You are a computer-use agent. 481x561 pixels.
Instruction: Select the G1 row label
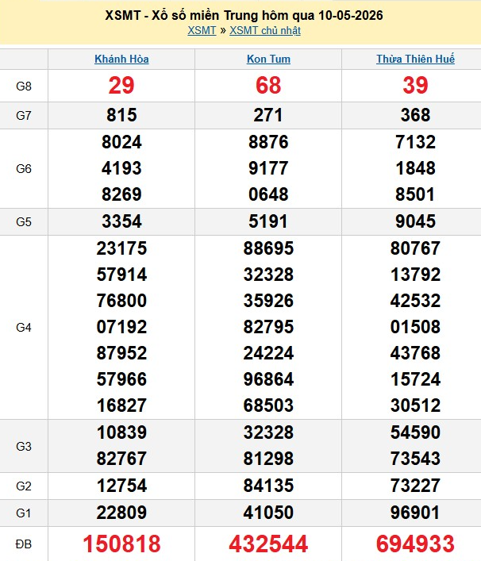[x=24, y=513]
